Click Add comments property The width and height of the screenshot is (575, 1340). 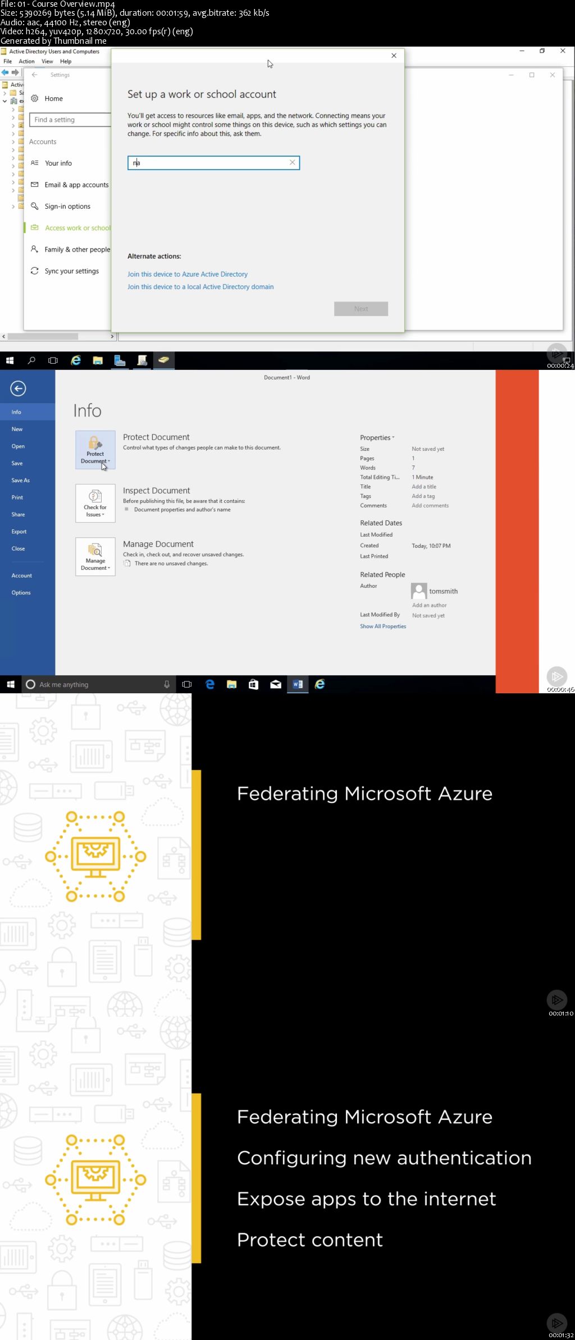(430, 506)
